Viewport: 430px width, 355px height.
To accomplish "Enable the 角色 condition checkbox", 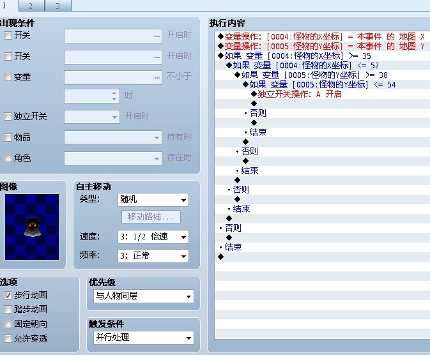I will [x=8, y=158].
